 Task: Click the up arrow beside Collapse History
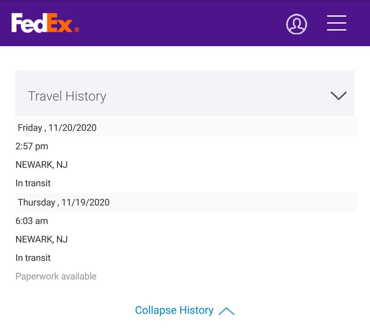tap(226, 311)
